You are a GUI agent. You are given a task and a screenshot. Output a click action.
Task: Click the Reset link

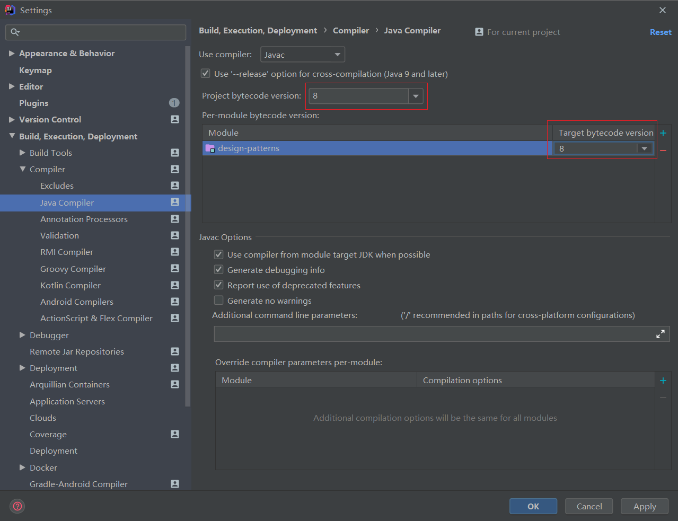[661, 32]
